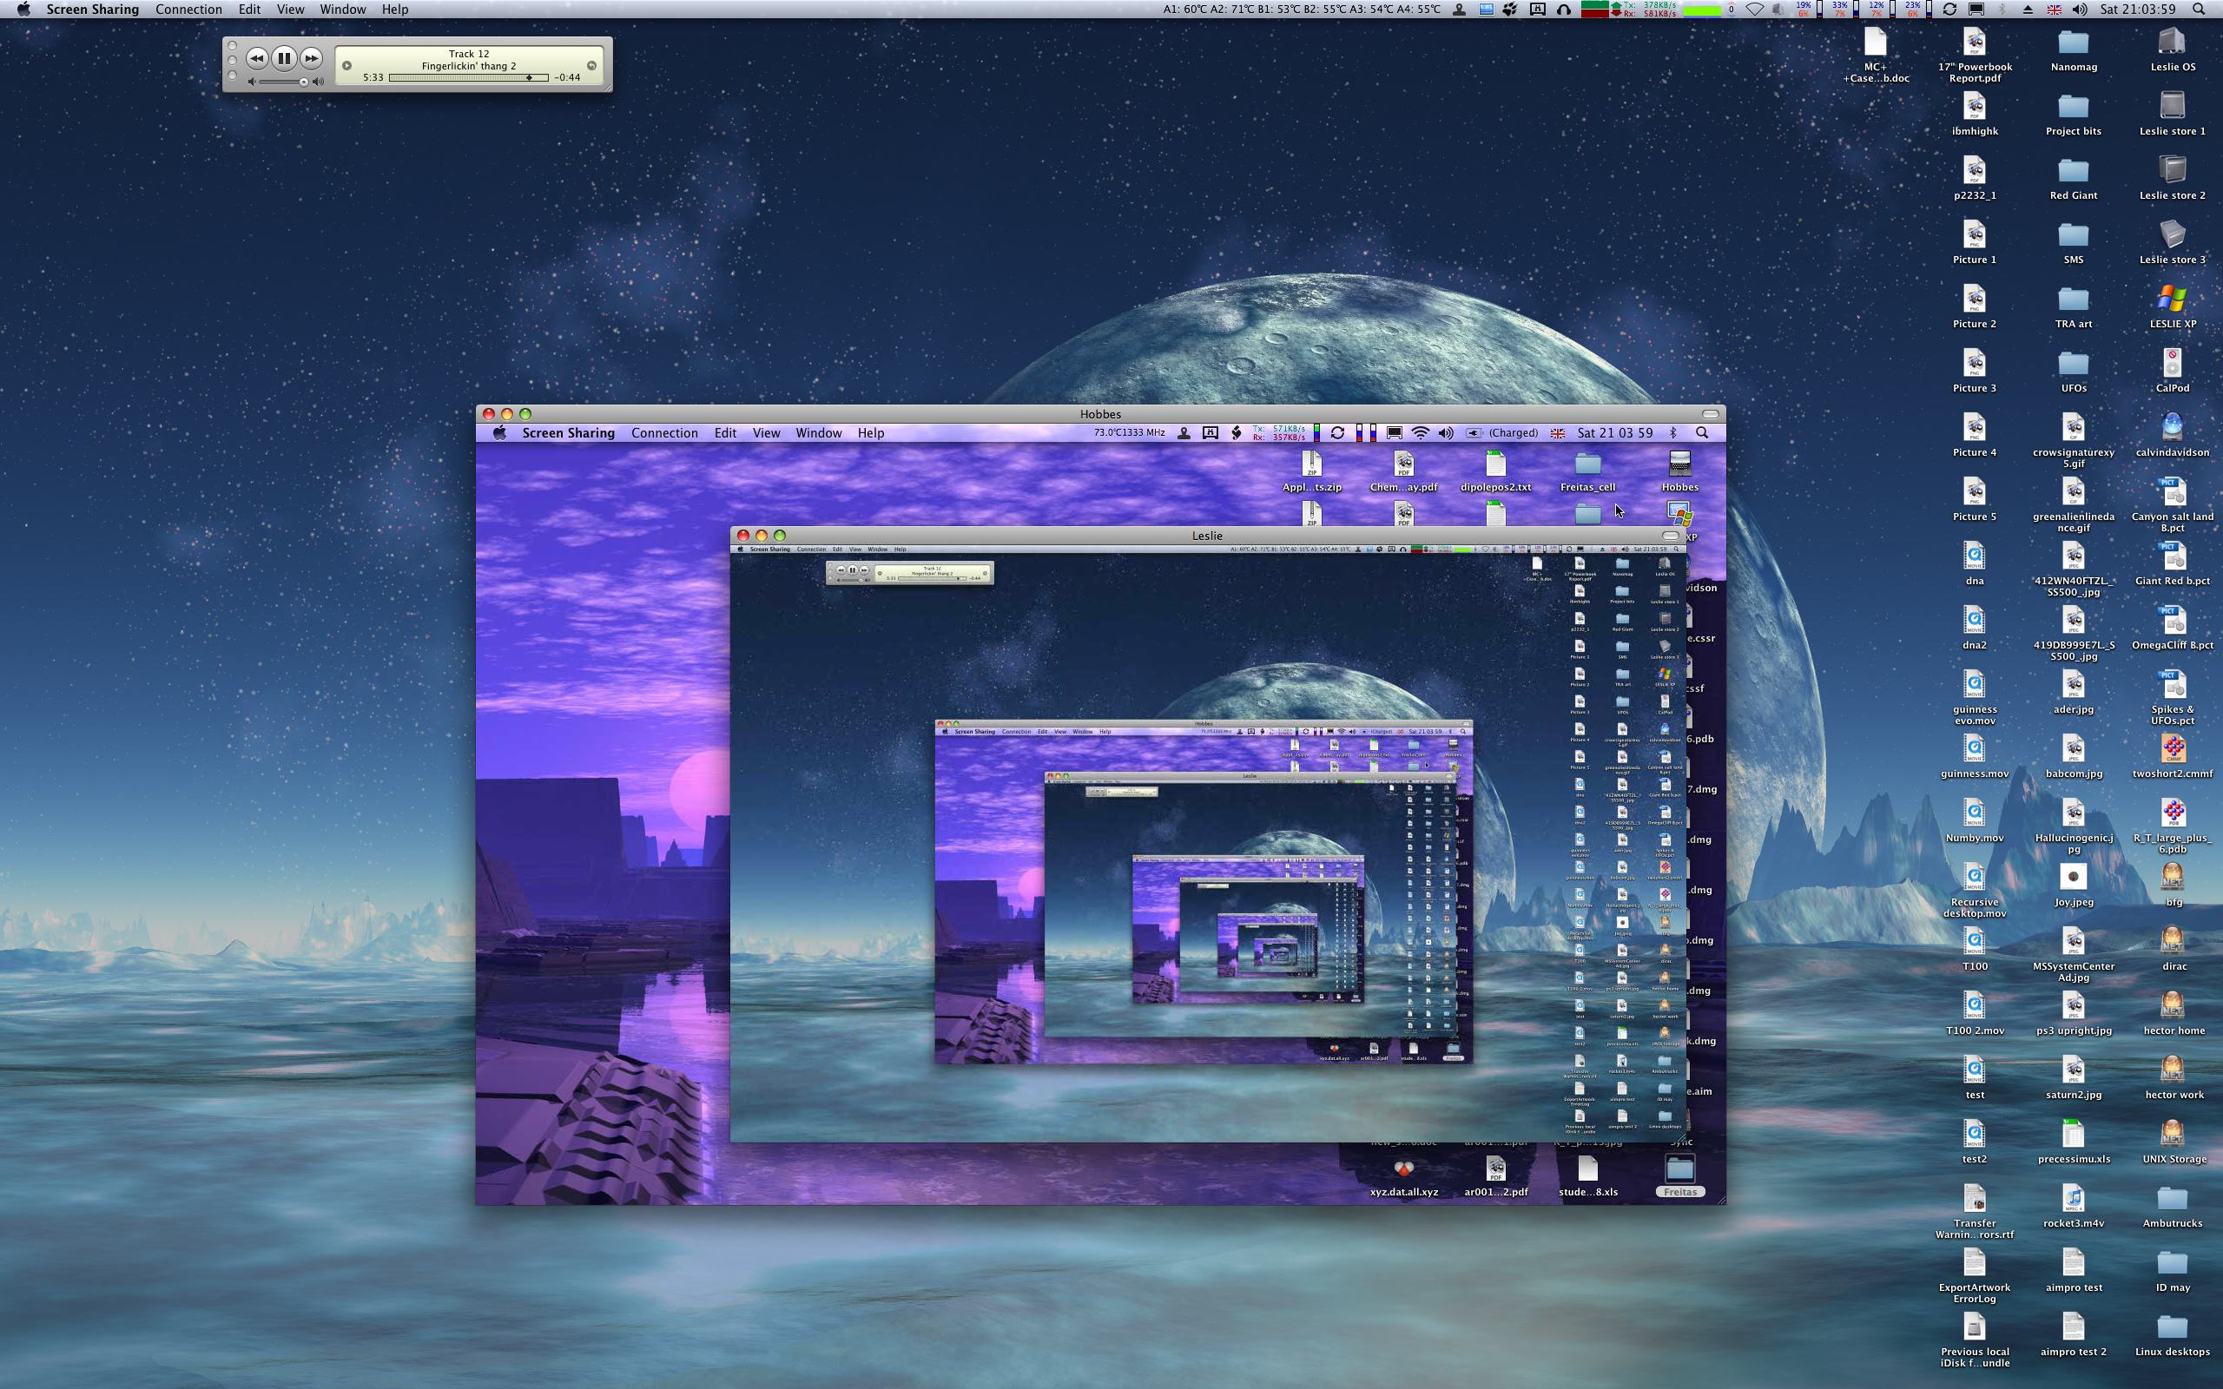Click the sync arrows icon in menu bar
The image size is (2223, 1389).
click(x=1949, y=10)
